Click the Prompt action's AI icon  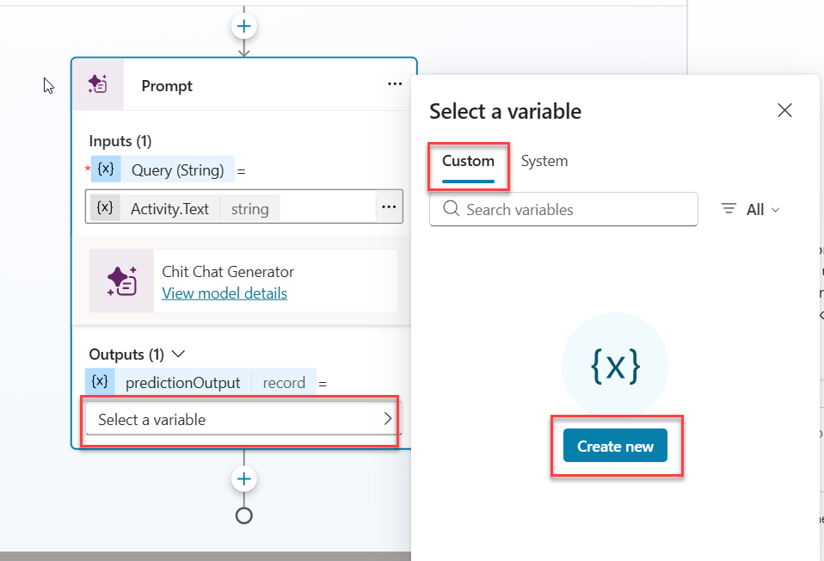[98, 85]
